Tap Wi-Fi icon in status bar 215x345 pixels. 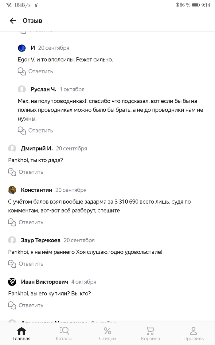[9, 5]
